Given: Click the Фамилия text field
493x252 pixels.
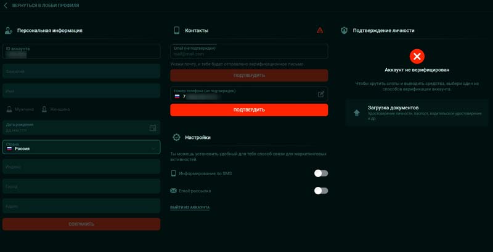Looking at the screenshot, I should tap(81, 71).
